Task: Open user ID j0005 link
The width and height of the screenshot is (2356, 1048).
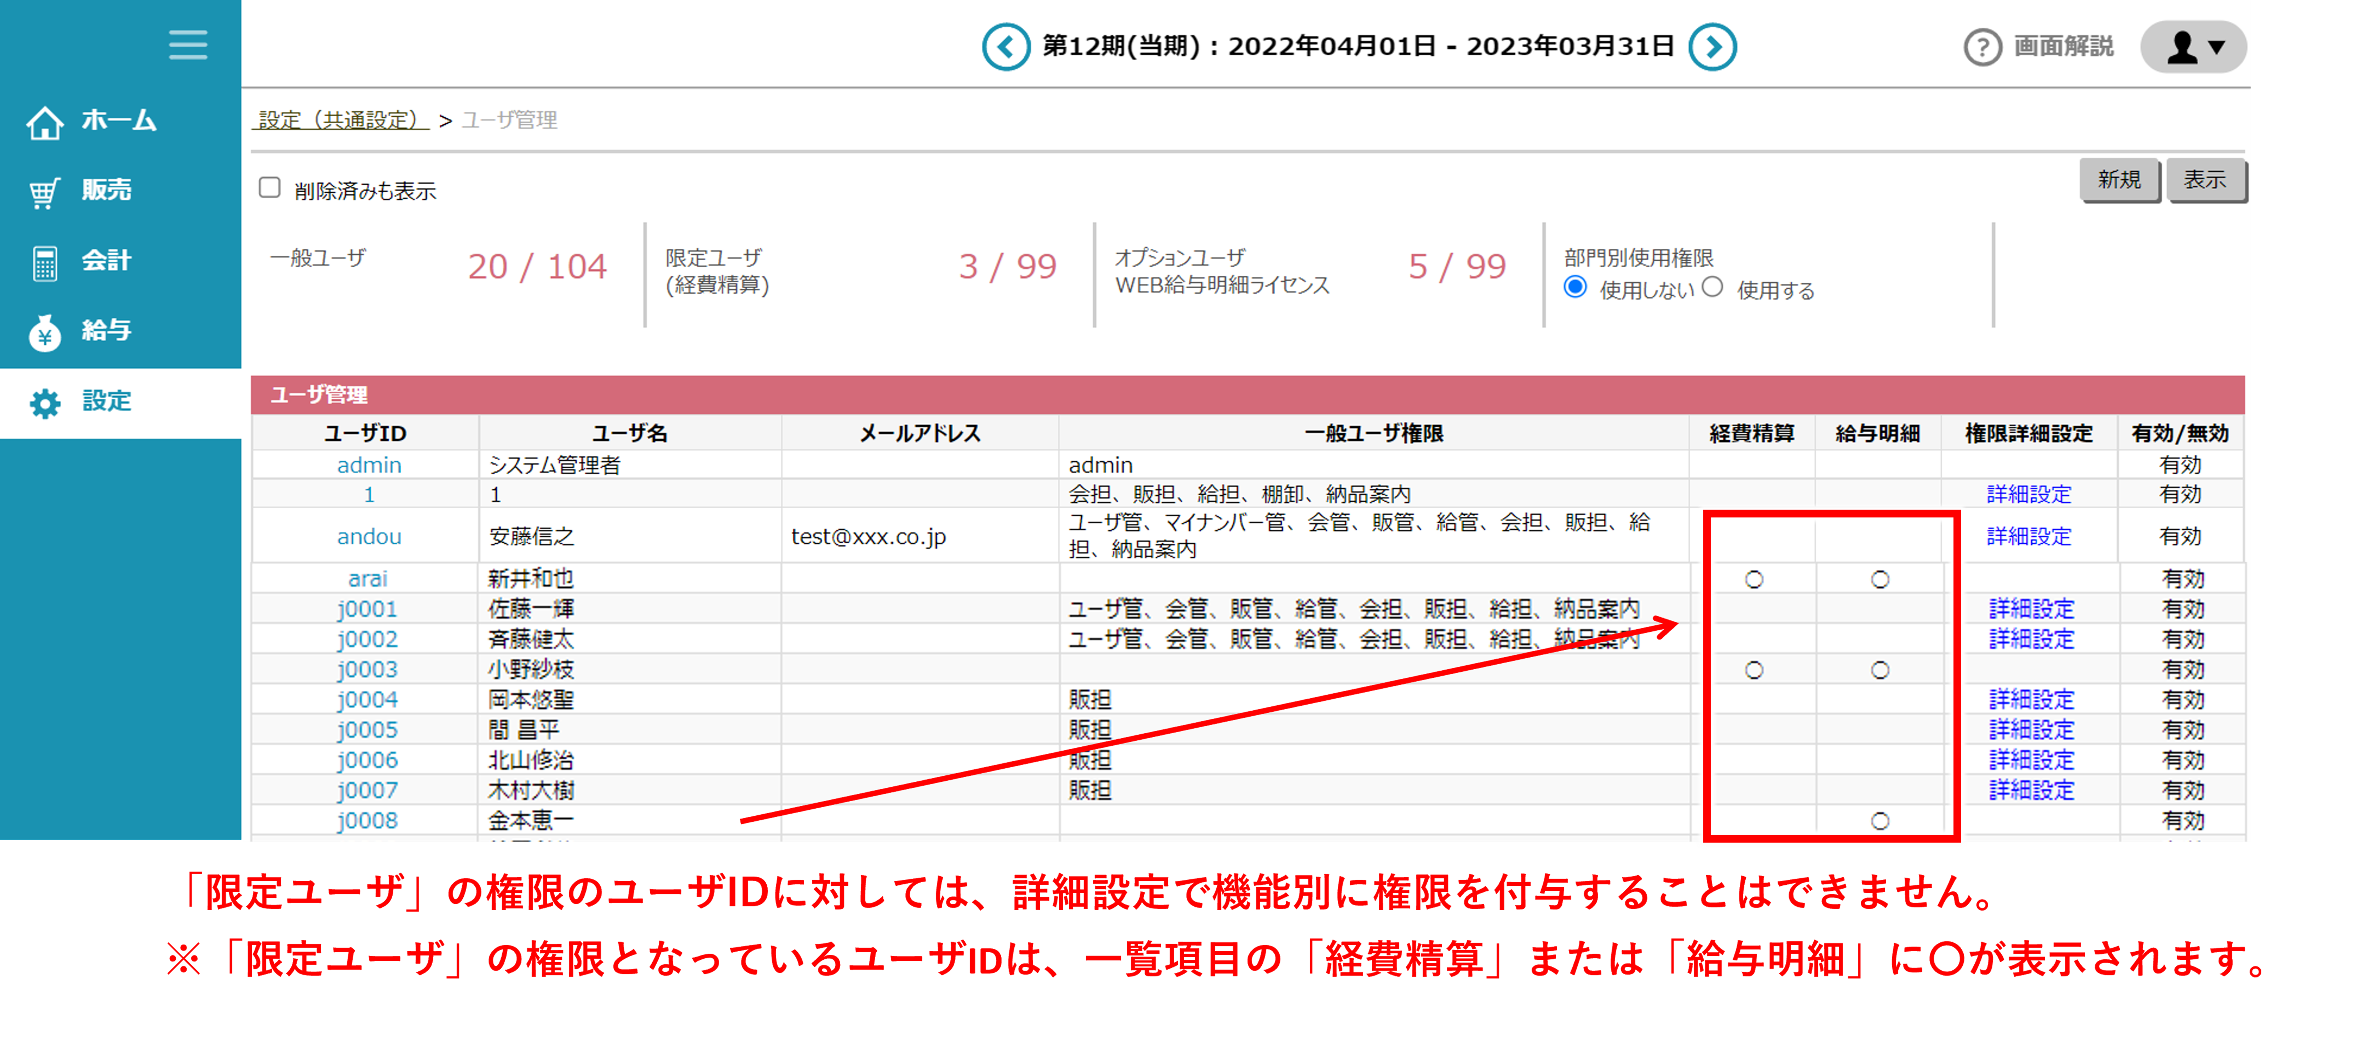Action: [x=368, y=730]
